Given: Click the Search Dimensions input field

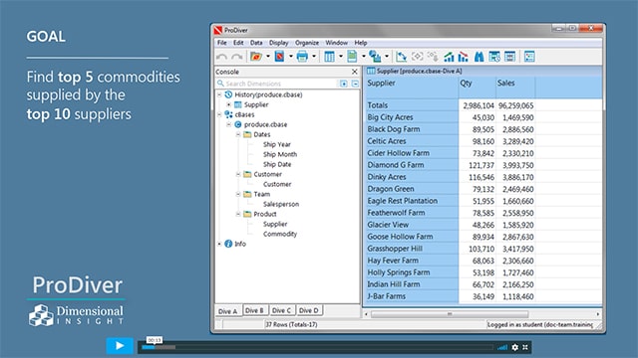Looking at the screenshot, I should (x=281, y=84).
